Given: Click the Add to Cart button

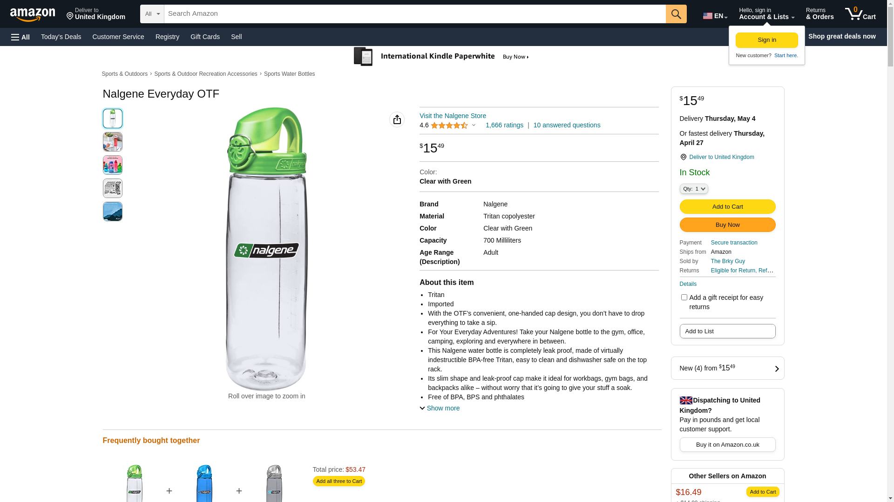Looking at the screenshot, I should pyautogui.click(x=727, y=206).
